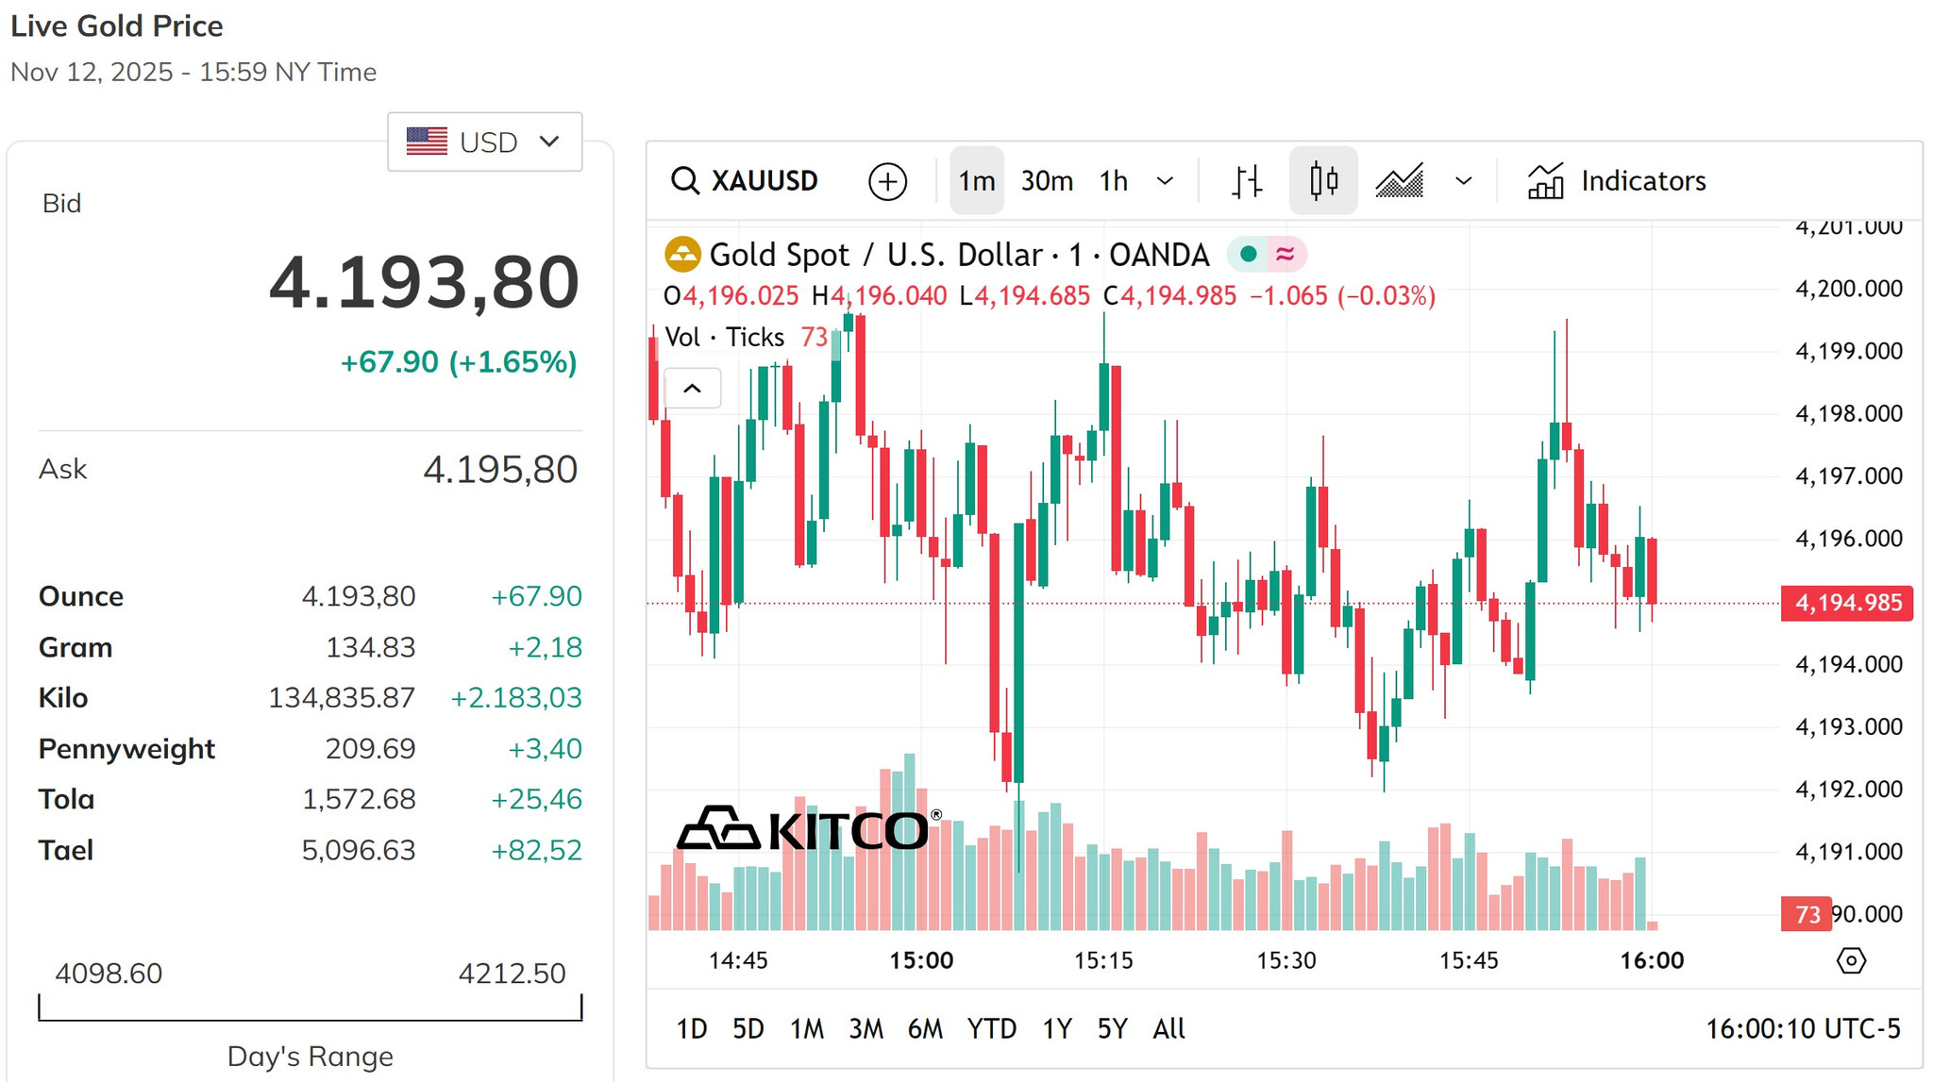Select the 1D date range

click(692, 1028)
